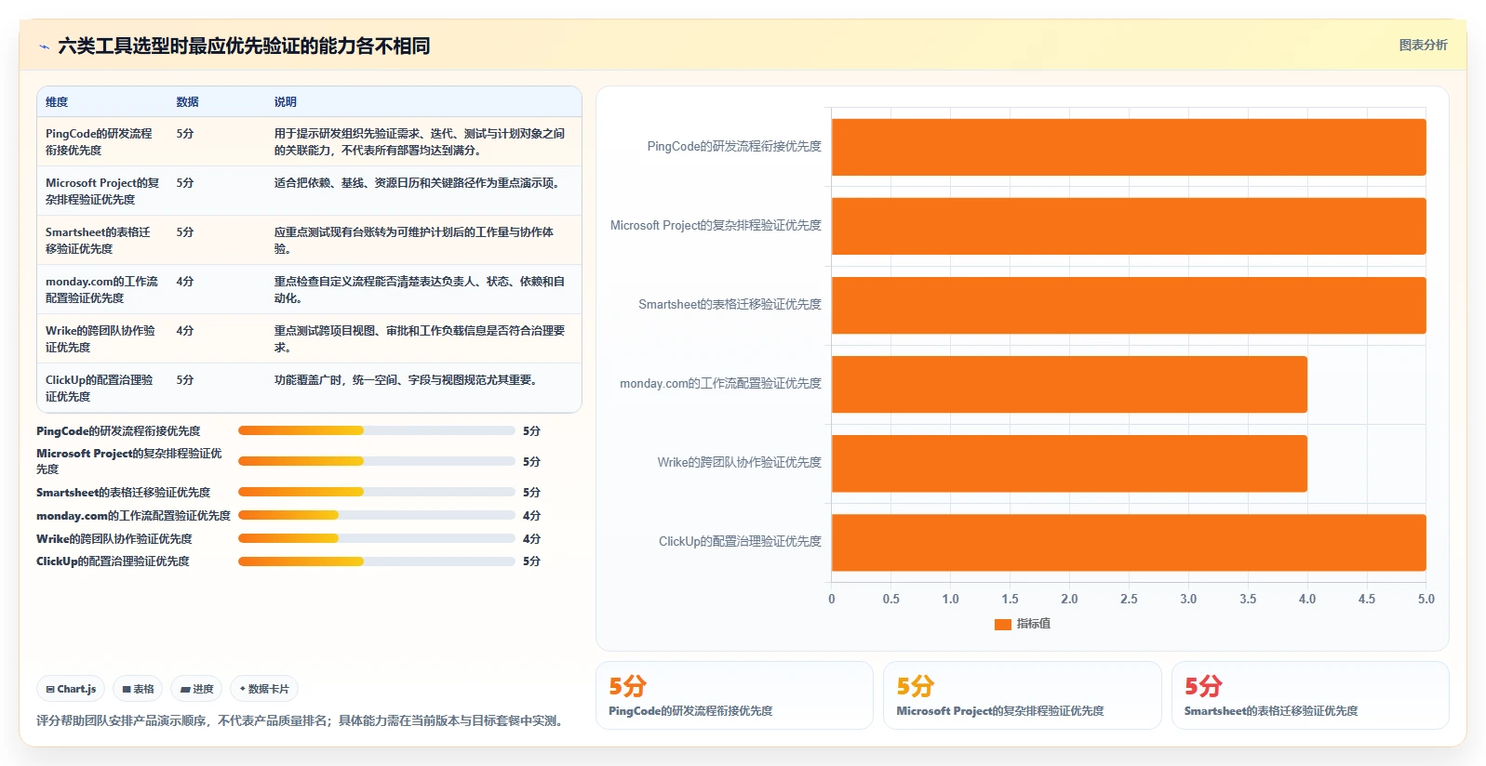Click the Wrike bar in the chart
The width and height of the screenshot is (1486, 766).
pos(1069,463)
